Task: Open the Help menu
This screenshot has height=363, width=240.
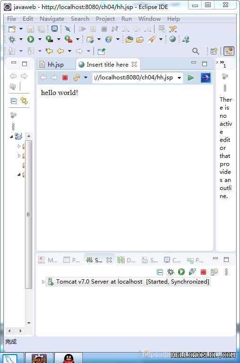Action: click(x=173, y=19)
